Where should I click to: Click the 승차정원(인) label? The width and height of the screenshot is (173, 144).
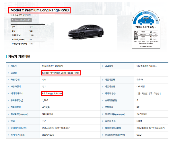111,100
